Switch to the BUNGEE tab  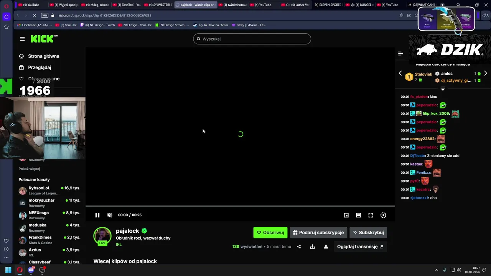pyautogui.click(x=359, y=5)
